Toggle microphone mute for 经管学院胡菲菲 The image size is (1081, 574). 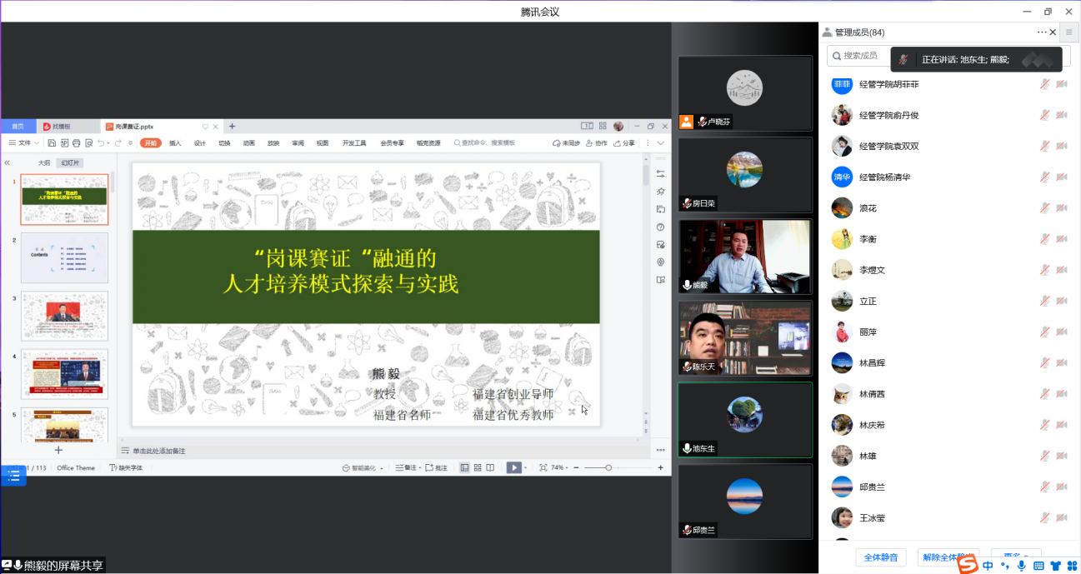click(1044, 84)
